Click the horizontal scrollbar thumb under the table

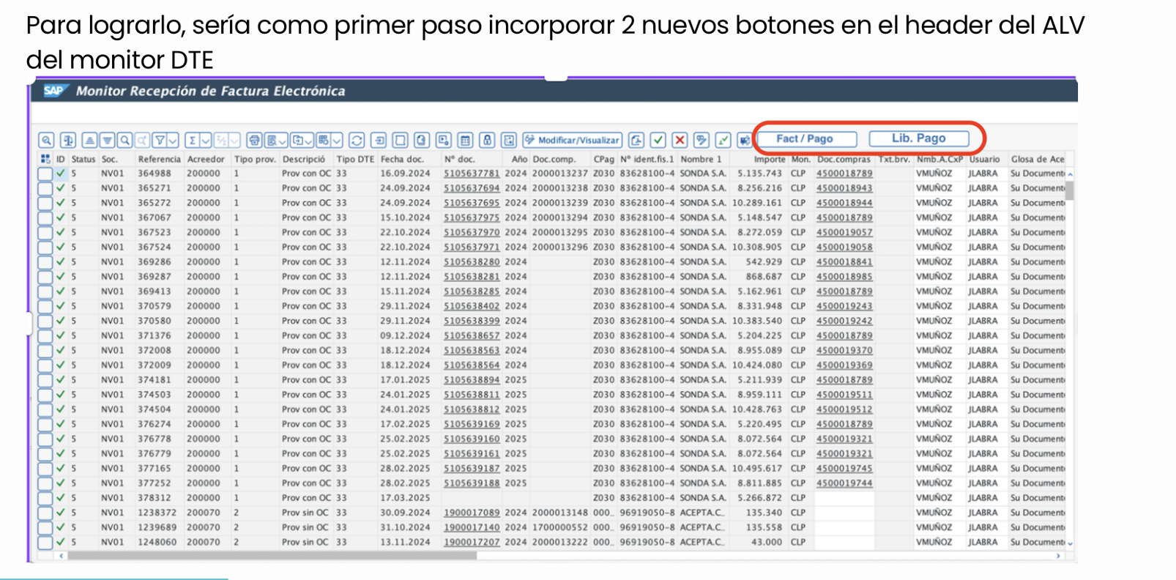click(x=272, y=556)
